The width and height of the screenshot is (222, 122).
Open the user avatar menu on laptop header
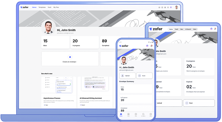pos(176,8)
